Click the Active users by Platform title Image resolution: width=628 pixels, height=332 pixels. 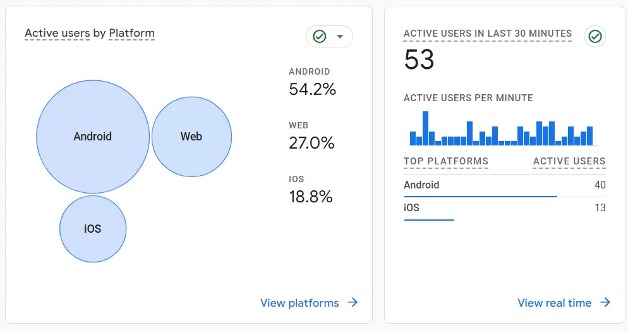pyautogui.click(x=90, y=33)
